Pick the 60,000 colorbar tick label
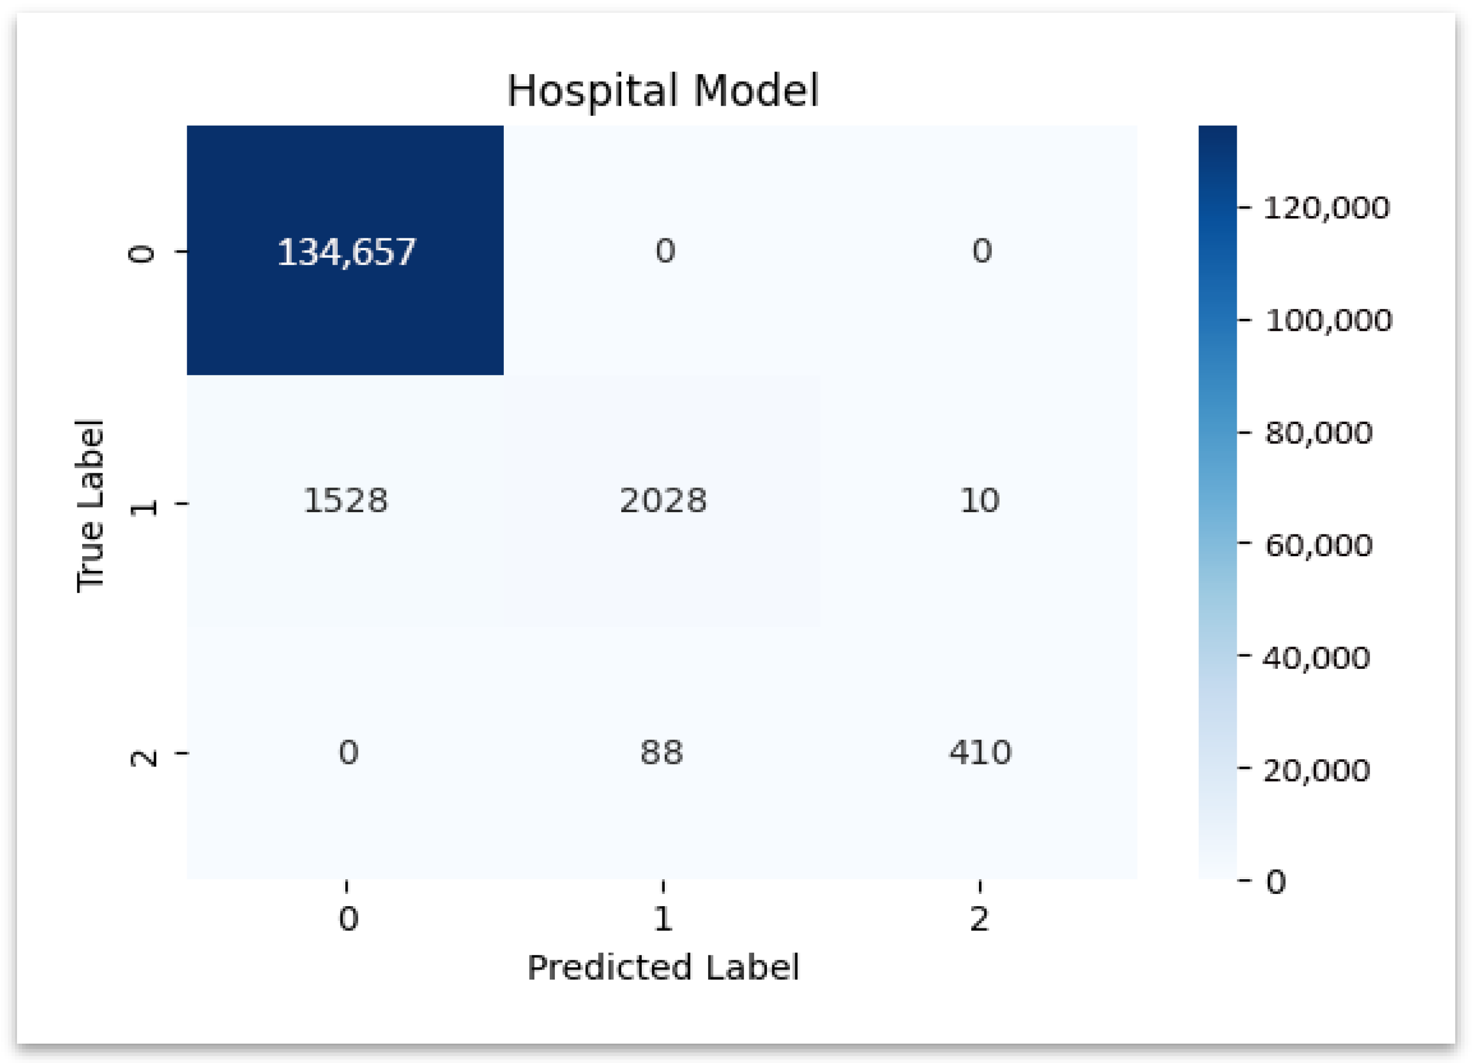The width and height of the screenshot is (1474, 1063). pos(1318,545)
